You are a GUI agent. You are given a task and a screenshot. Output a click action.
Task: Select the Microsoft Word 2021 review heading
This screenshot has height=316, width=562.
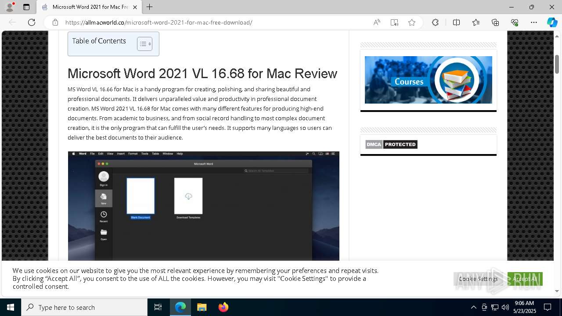click(x=202, y=73)
